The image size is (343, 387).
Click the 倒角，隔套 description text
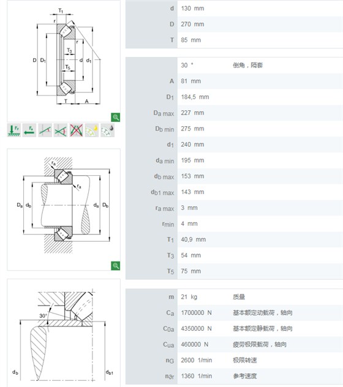(x=247, y=65)
